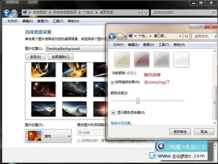Image resolution: width=218 pixels, height=164 pixels.
Task: Click the 颜色浓度 slider handle
Action: coord(138,101)
